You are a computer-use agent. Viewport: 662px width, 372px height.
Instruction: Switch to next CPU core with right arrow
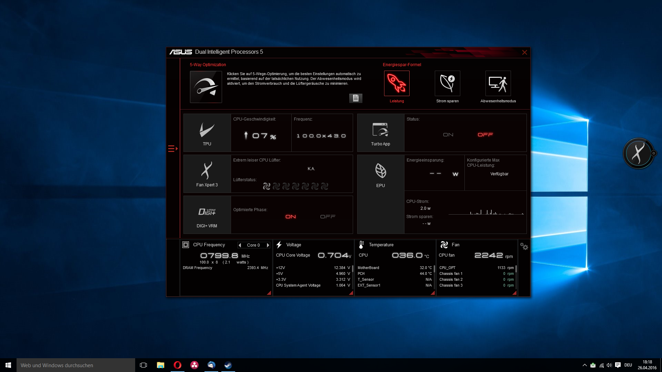tap(268, 245)
